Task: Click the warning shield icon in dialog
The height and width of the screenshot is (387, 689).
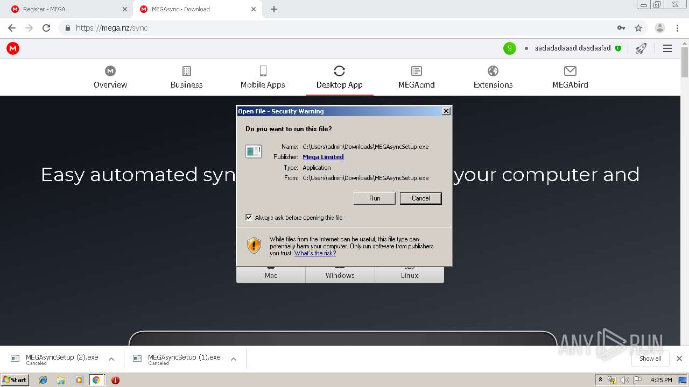Action: click(254, 246)
